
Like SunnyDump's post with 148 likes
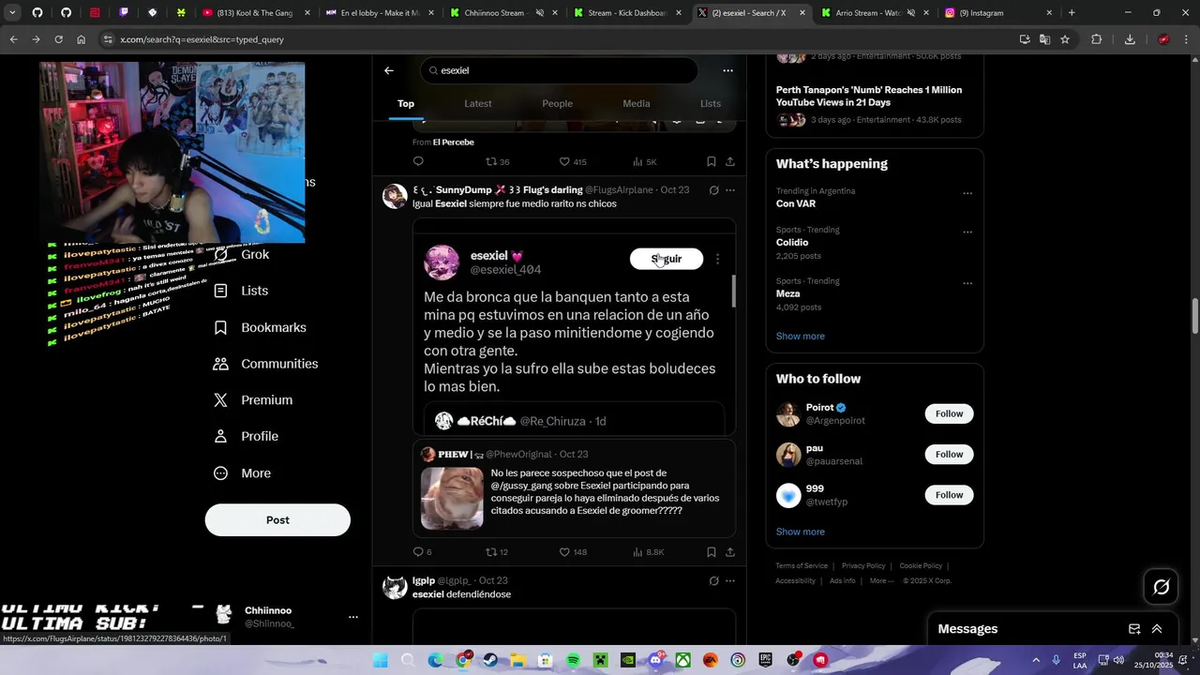[x=573, y=552]
